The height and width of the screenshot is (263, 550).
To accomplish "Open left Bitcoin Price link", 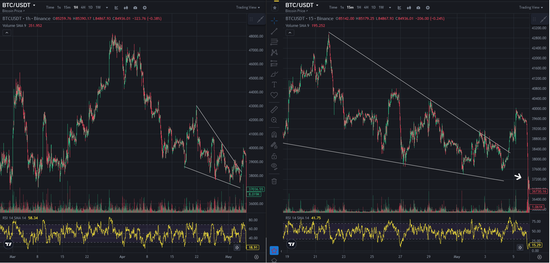I will coord(13,11).
